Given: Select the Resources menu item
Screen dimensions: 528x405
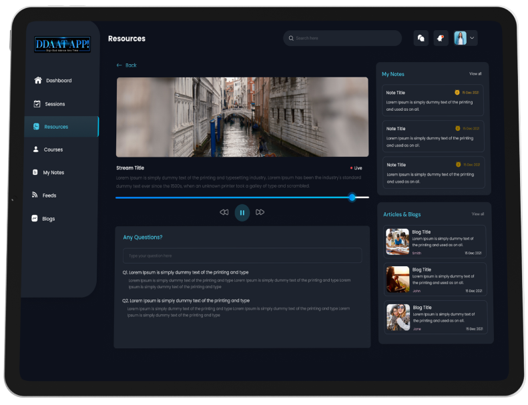Looking at the screenshot, I should [56, 127].
